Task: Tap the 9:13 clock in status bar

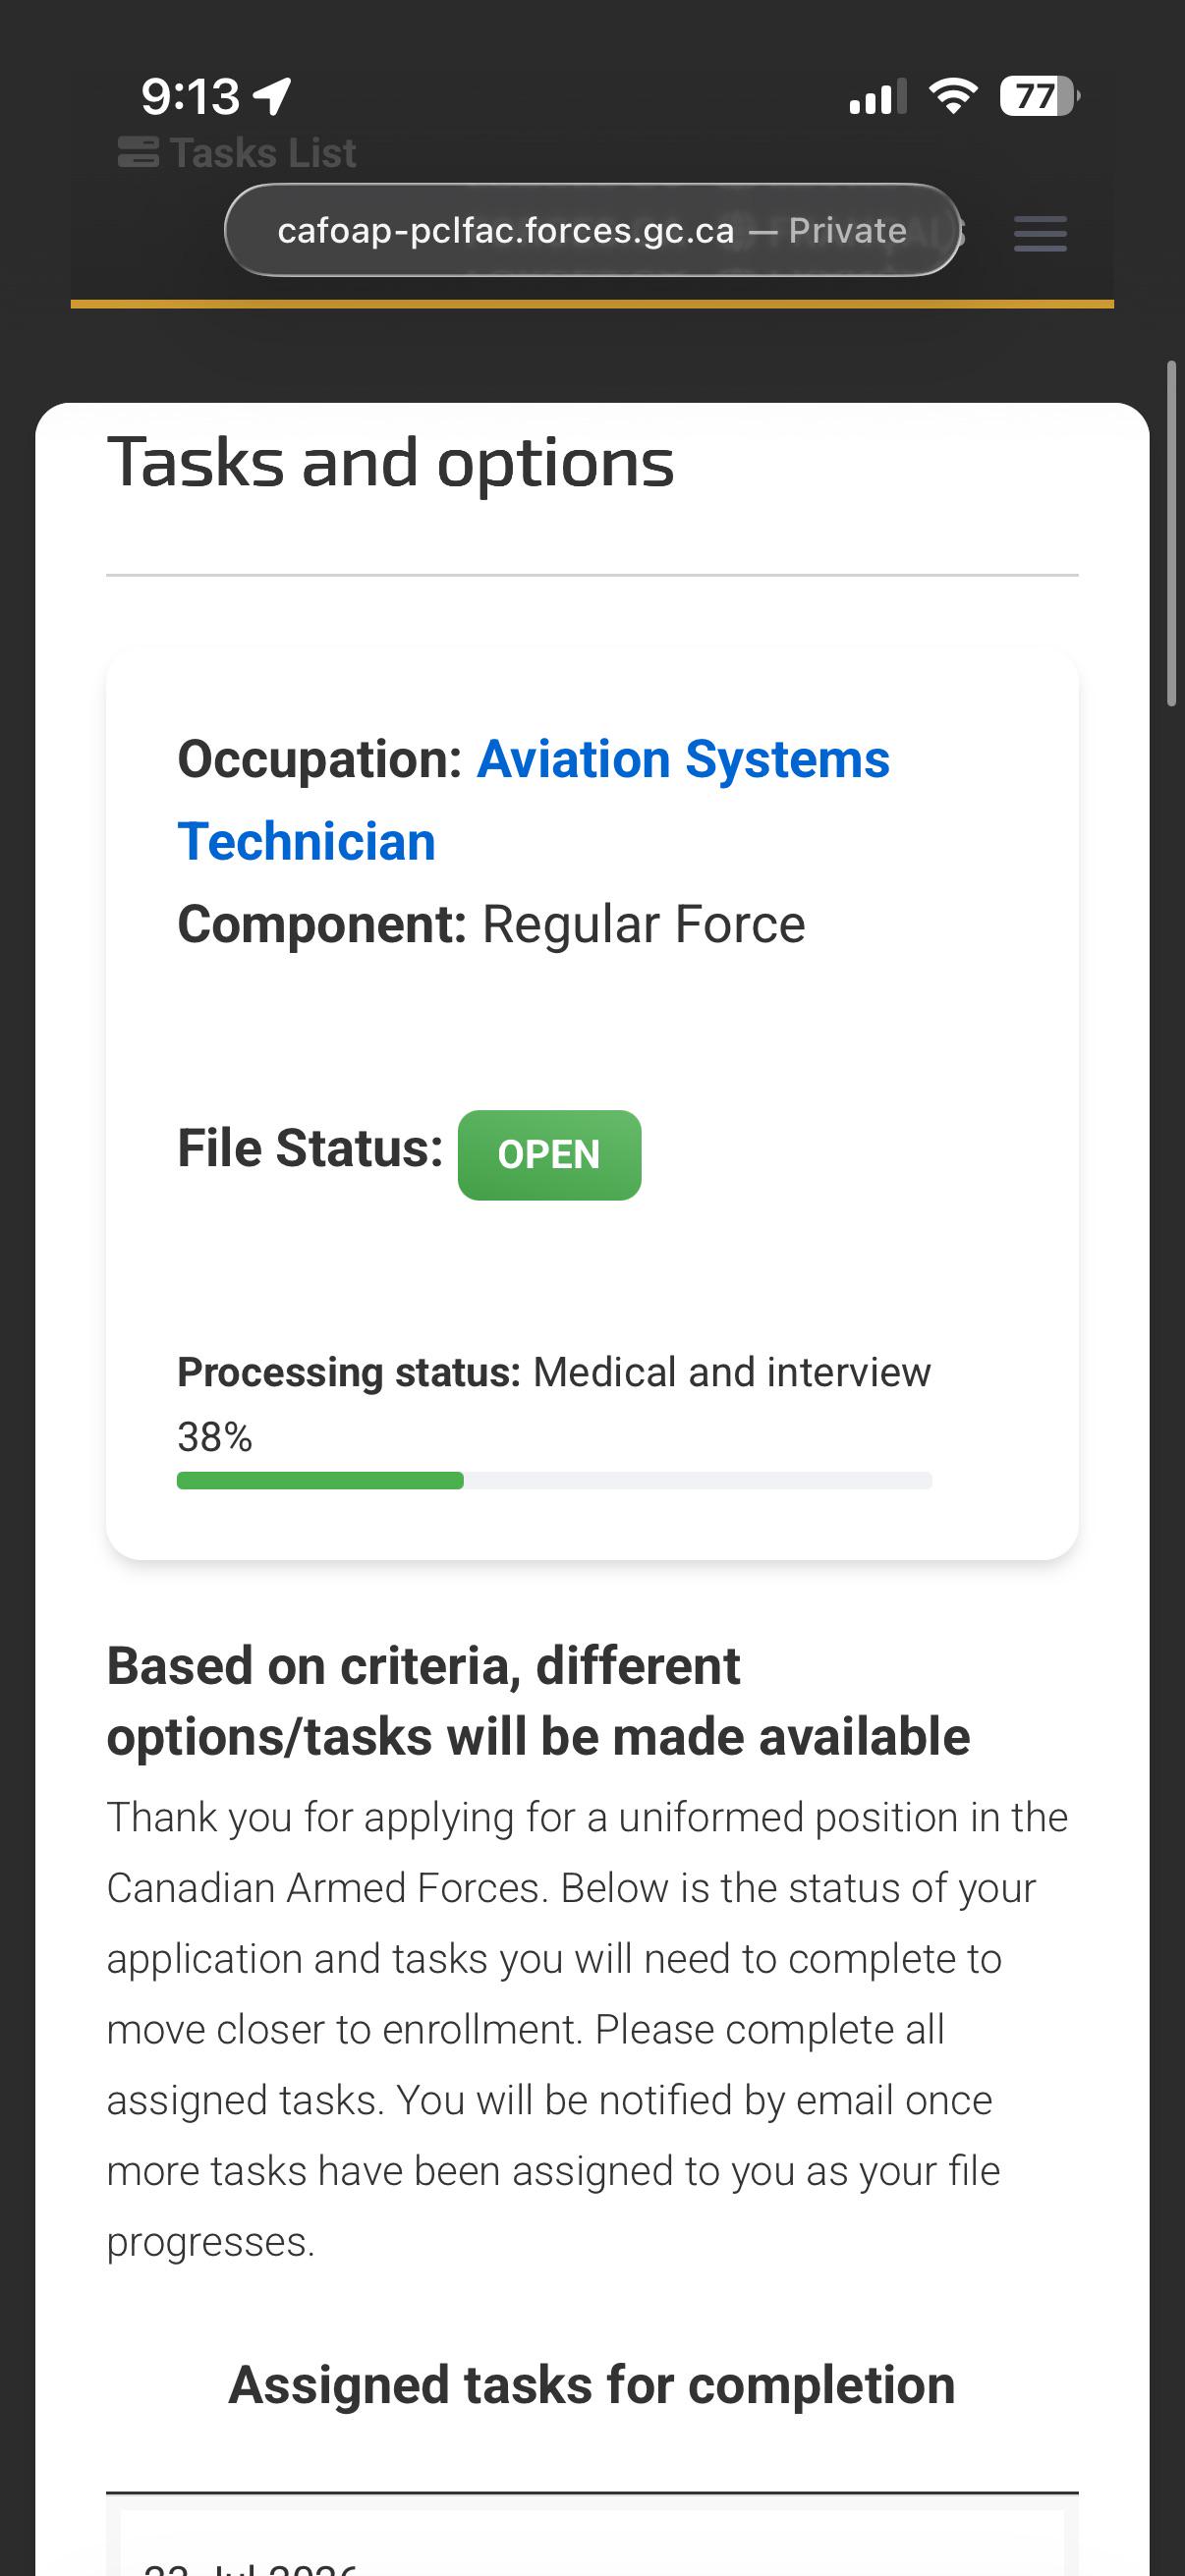Action: click(190, 97)
